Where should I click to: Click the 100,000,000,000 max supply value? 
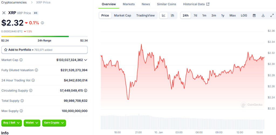click(x=75, y=111)
